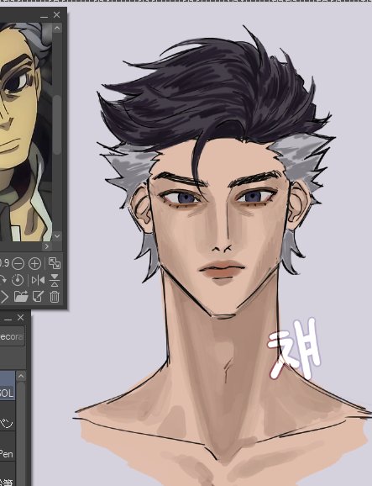Select the reference portrait in Sub View
Viewport: 372px width, 486px height.
point(26,132)
